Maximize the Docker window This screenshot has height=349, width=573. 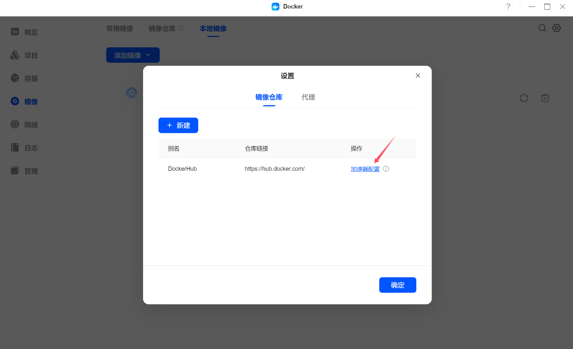point(547,7)
